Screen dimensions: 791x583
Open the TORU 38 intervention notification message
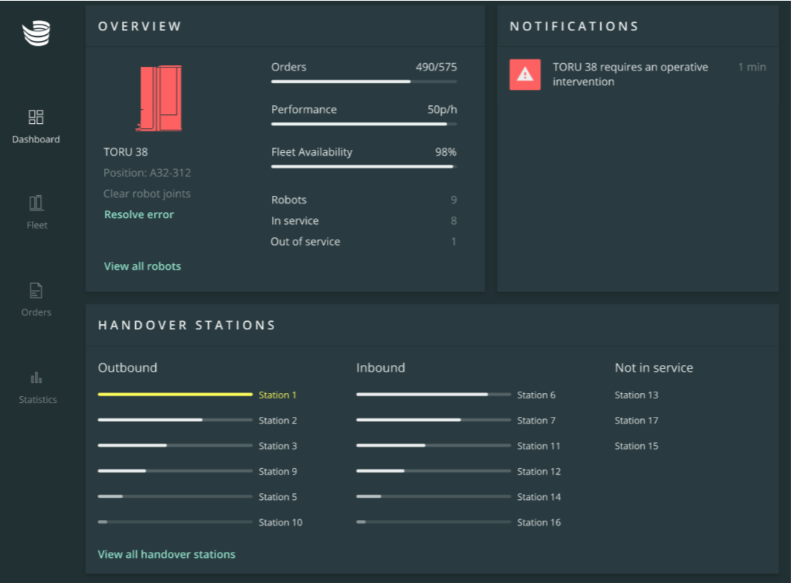coord(631,74)
